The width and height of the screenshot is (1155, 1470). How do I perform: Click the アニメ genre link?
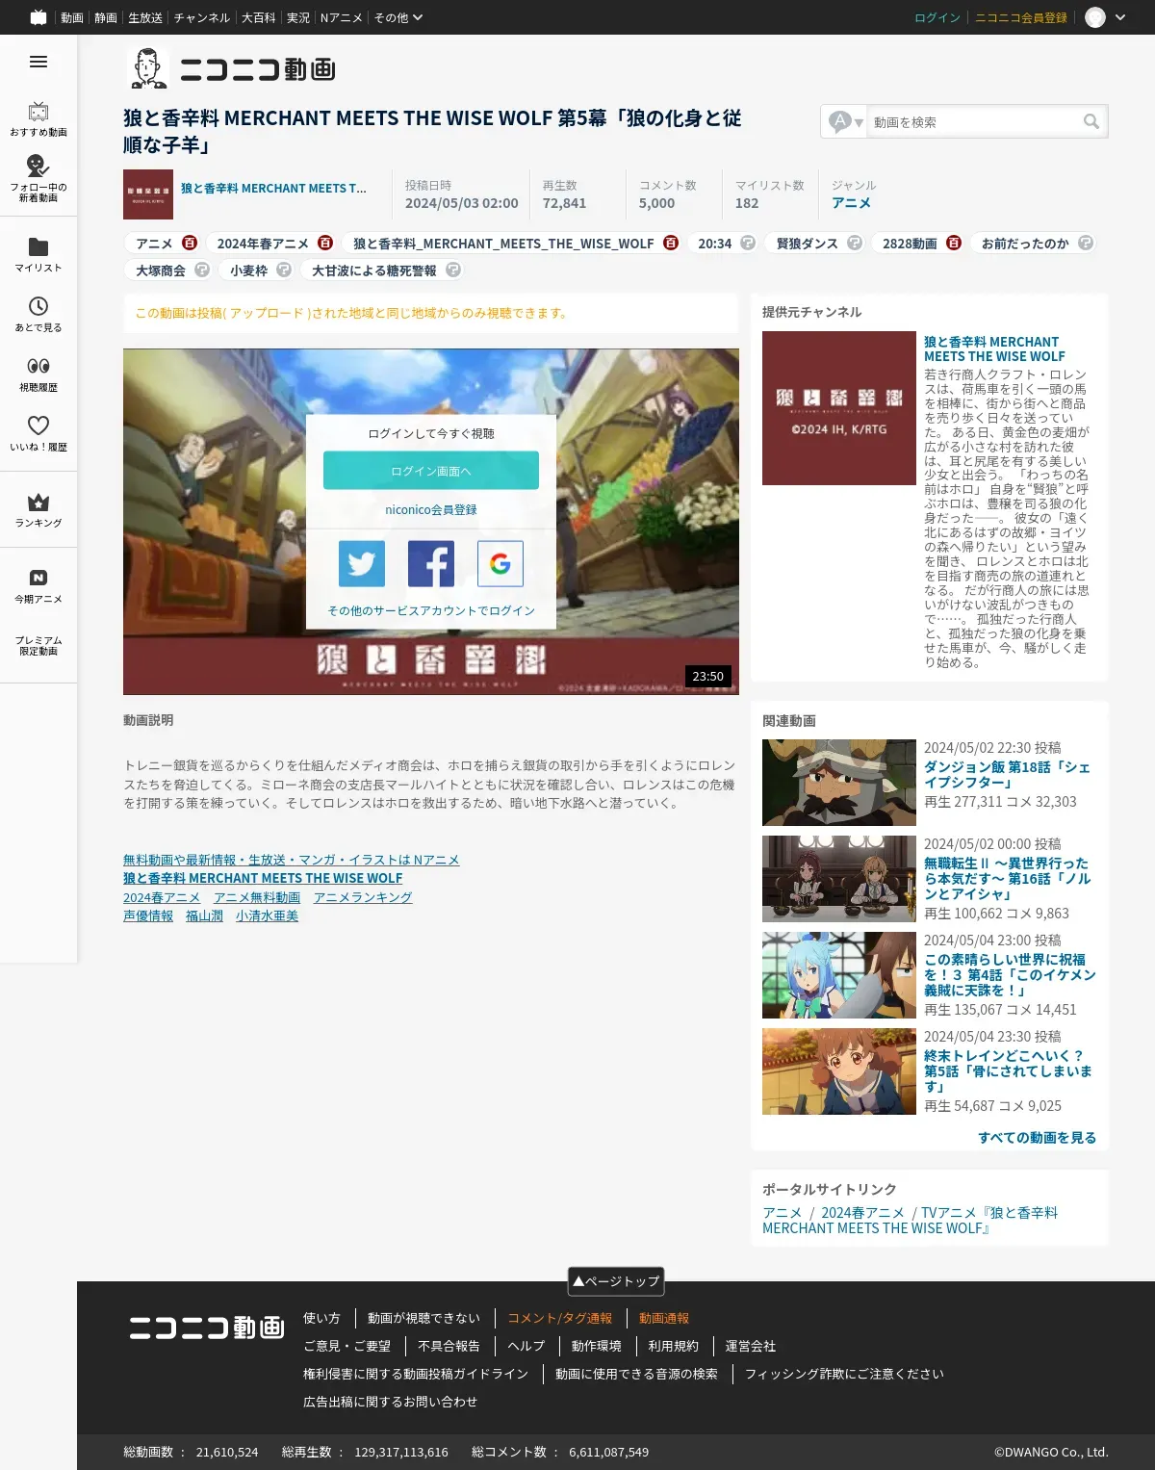click(x=851, y=203)
